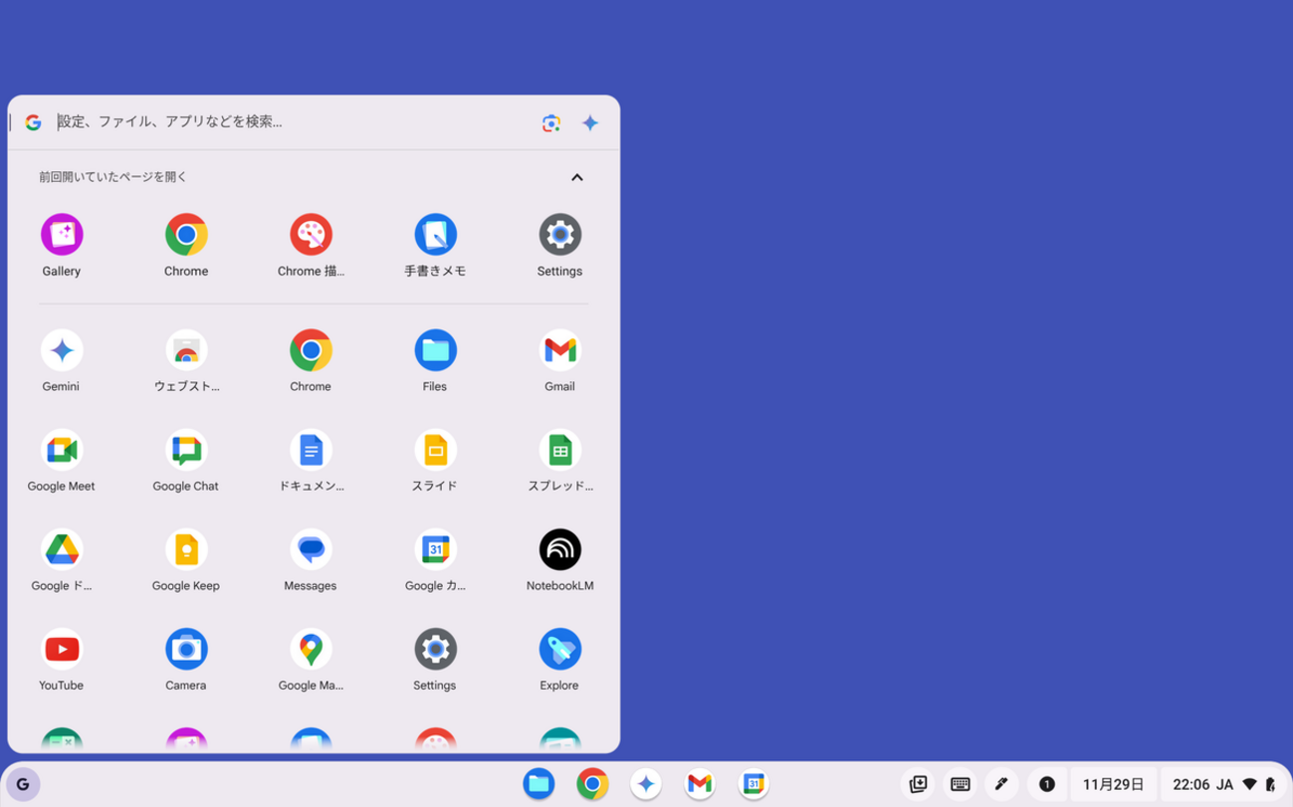This screenshot has height=807, width=1293.
Task: Open the holding space tray icon on the shelf
Action: [x=919, y=784]
